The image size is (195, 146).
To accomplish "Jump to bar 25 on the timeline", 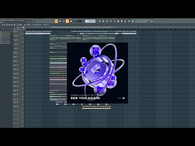I will coord(124,30).
